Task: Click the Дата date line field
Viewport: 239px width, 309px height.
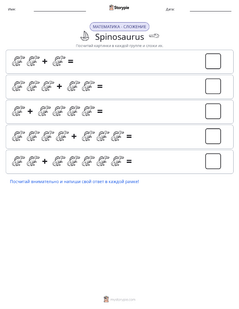Action: tap(210, 9)
